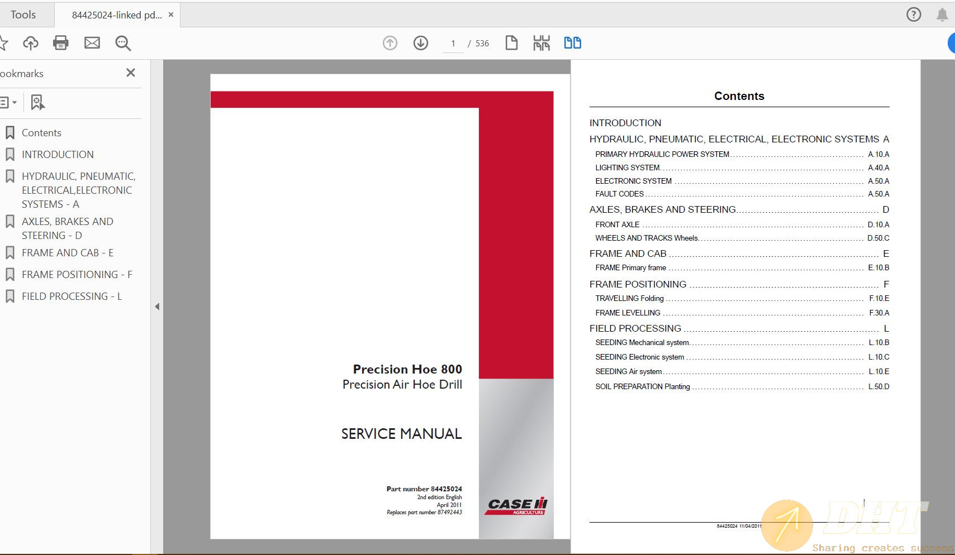Open the FIELD PROCESSING - L bookmark
Screen dimensions: 955x555
pos(72,296)
